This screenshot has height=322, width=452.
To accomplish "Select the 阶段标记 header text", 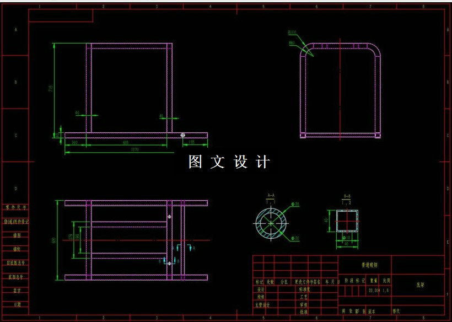I will [355, 281].
